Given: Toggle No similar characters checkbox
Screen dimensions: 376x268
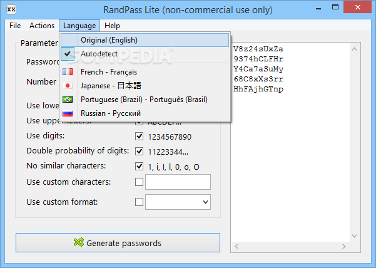Looking at the screenshot, I should [139, 167].
